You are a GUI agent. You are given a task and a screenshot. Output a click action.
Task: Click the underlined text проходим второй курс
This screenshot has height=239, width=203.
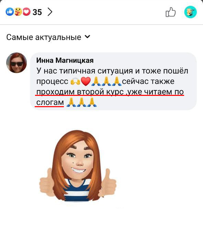pos(80,92)
